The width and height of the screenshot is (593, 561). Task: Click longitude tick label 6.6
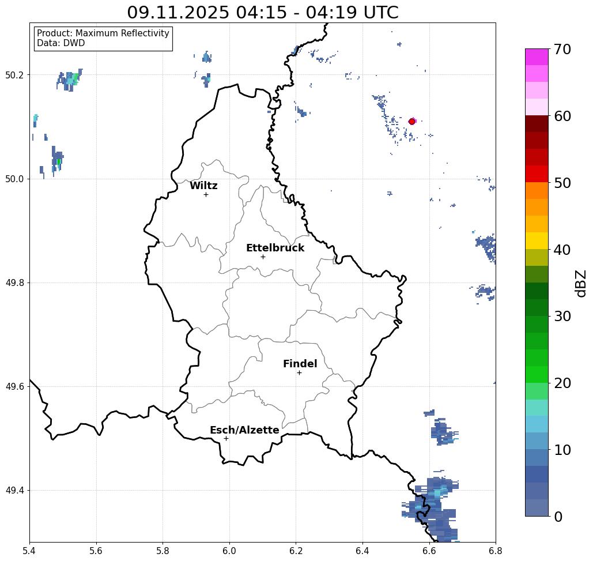(x=429, y=551)
